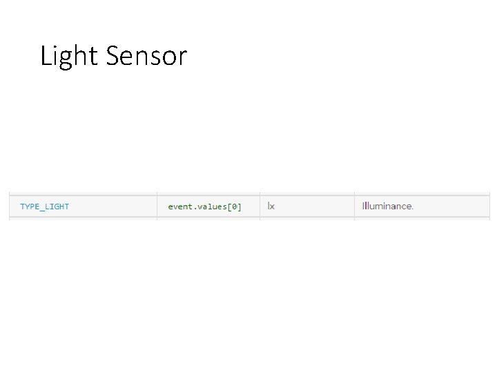Click the table's bottom border line

249,218
